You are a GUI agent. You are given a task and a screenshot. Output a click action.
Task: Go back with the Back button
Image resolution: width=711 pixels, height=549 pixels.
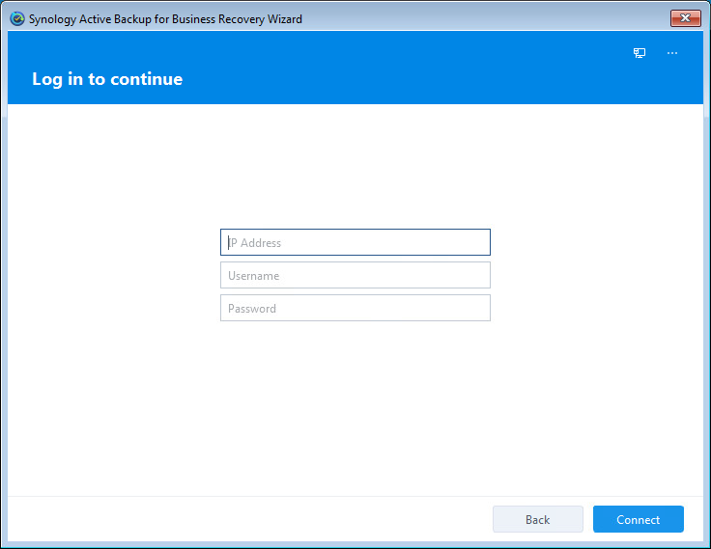click(x=538, y=519)
